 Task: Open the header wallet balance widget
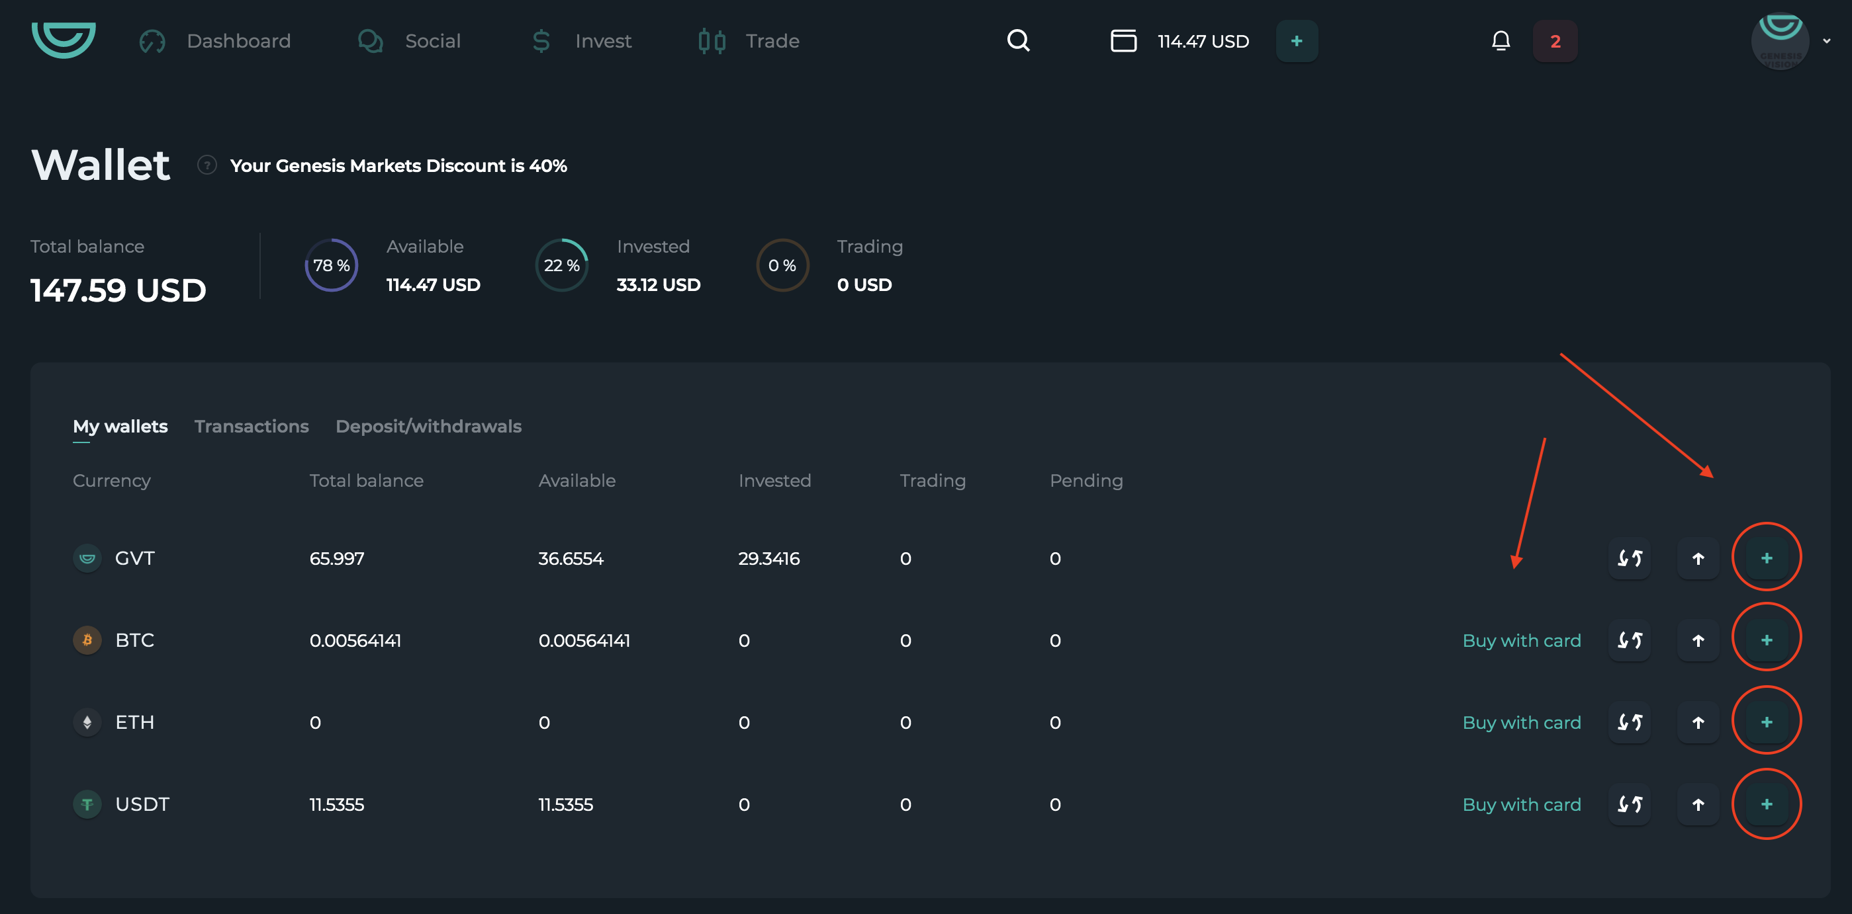point(1180,41)
